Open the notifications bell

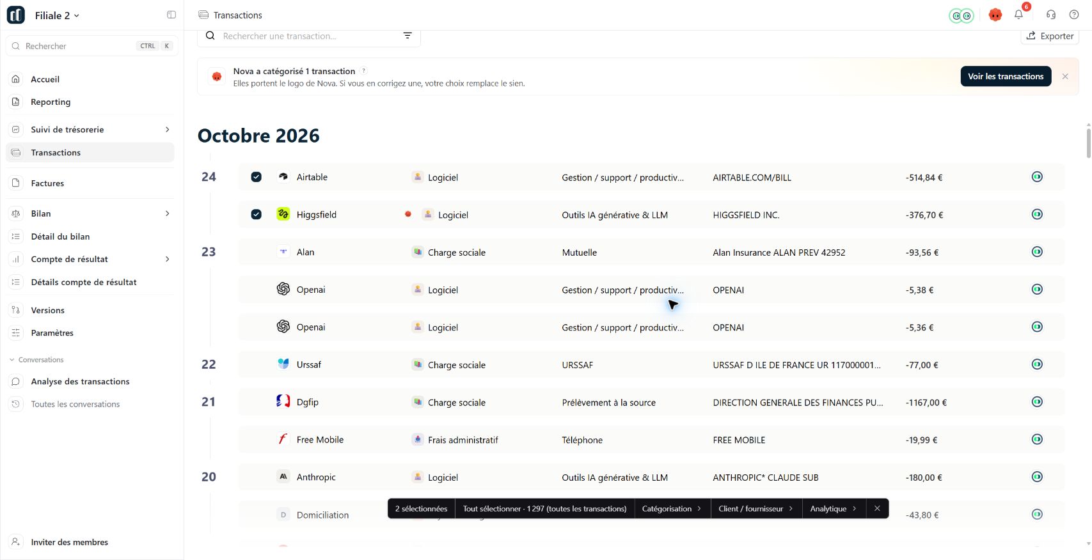pyautogui.click(x=1018, y=15)
